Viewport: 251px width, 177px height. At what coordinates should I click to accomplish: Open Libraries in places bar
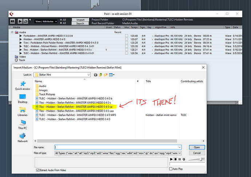[23, 112]
